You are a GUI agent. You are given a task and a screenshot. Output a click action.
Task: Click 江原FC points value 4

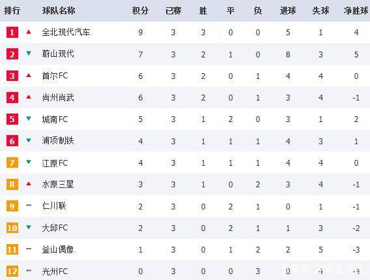(141, 163)
